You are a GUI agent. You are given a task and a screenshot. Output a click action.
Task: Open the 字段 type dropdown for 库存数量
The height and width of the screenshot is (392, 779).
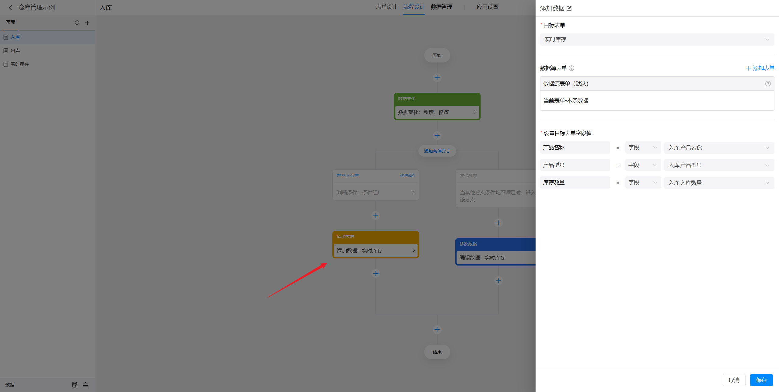pyautogui.click(x=643, y=182)
